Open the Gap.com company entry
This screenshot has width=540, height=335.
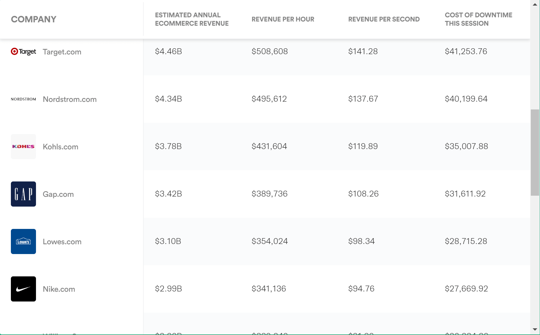click(58, 194)
